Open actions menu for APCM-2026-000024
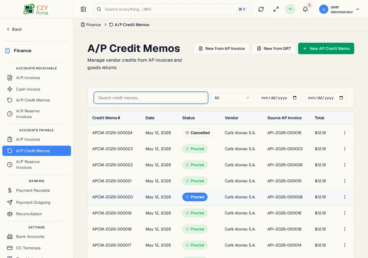368x258 pixels. (345, 133)
